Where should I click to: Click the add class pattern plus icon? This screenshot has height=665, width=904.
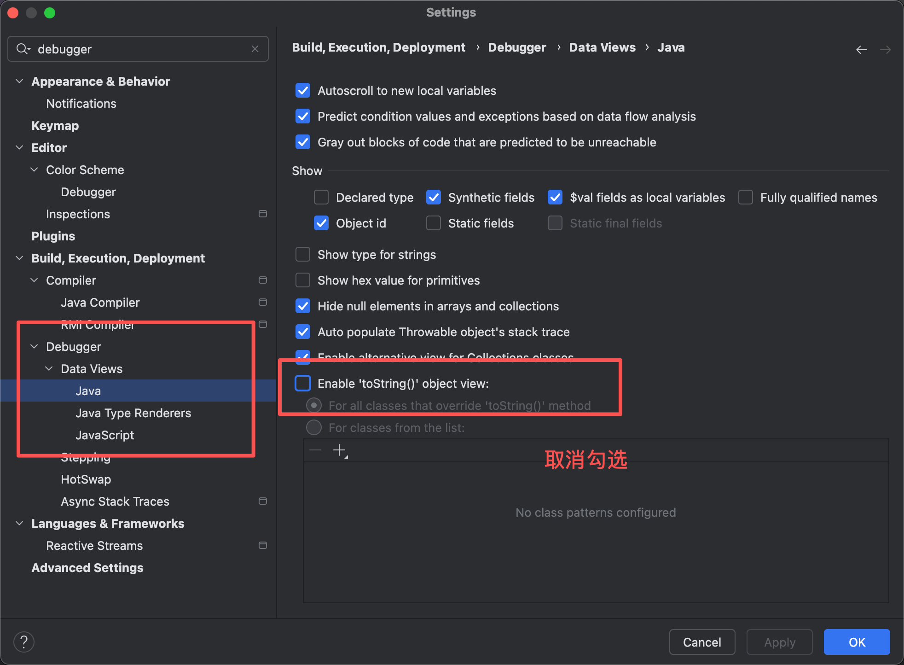(x=339, y=450)
